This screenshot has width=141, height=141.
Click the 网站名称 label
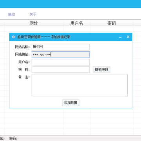(x=22, y=47)
